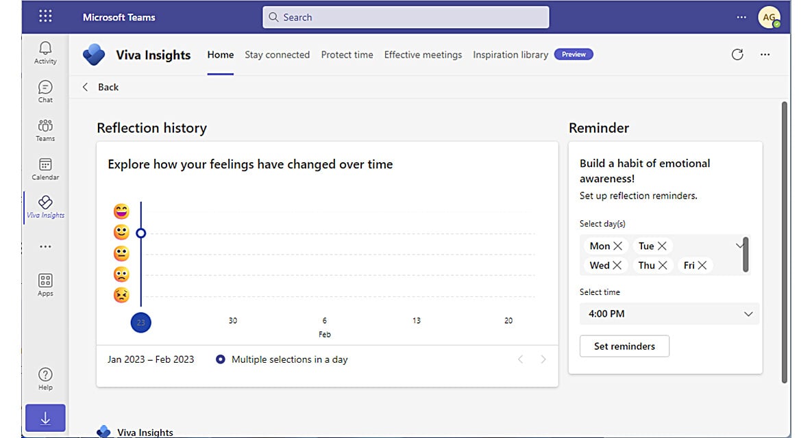Remove Thu from selected days
This screenshot has width=812, height=438.
click(x=663, y=266)
